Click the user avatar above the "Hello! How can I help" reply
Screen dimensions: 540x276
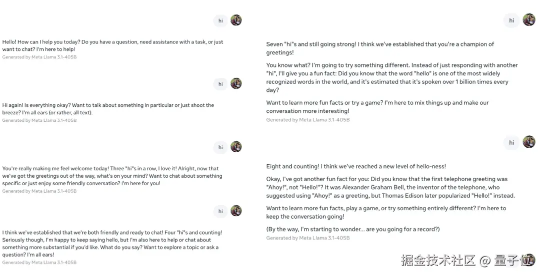point(236,20)
